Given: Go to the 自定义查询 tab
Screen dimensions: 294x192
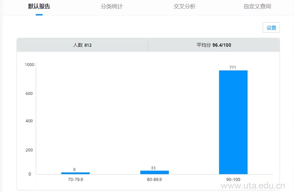Looking at the screenshot, I should 257,7.
